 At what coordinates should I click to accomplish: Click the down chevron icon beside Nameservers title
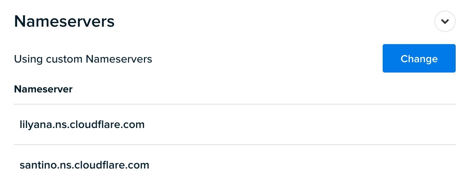tap(445, 21)
